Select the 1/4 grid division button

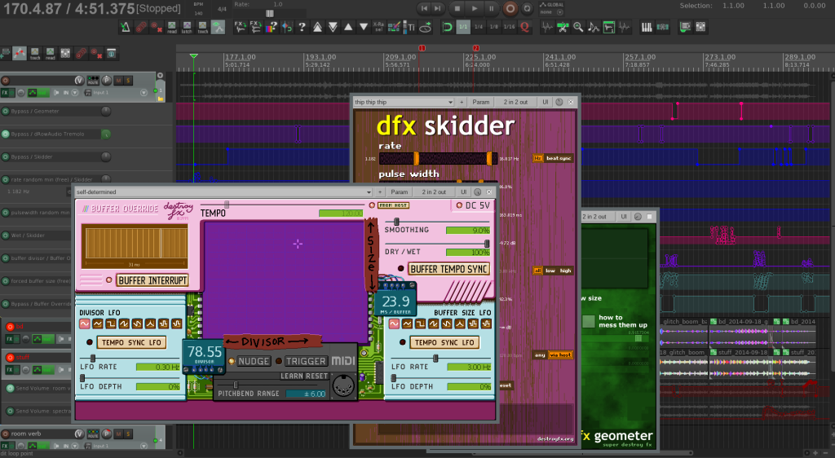coord(479,27)
